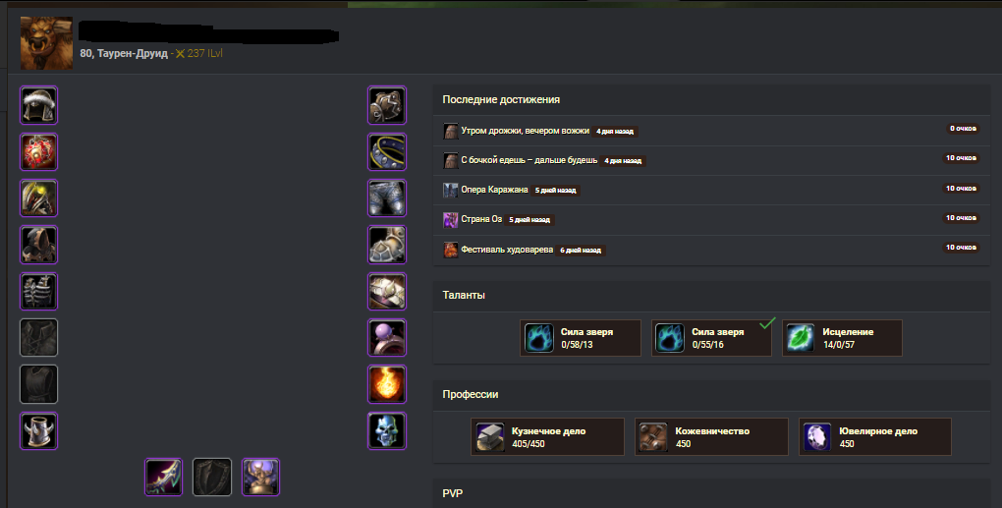
Task: Open the polearm main-hand weapon icon
Action: 164,477
